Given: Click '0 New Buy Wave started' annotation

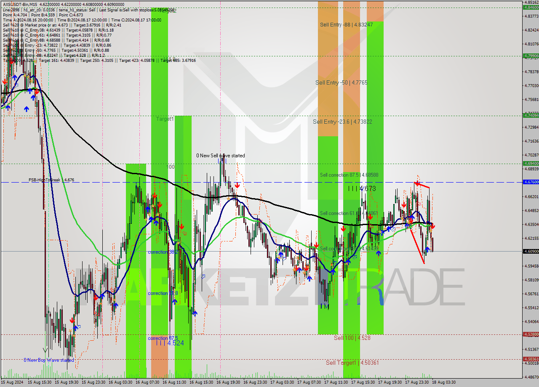Looking at the screenshot, I should pyautogui.click(x=48, y=360).
